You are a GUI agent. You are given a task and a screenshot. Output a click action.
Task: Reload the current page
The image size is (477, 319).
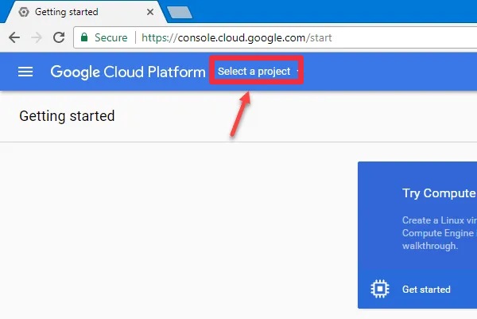click(58, 37)
